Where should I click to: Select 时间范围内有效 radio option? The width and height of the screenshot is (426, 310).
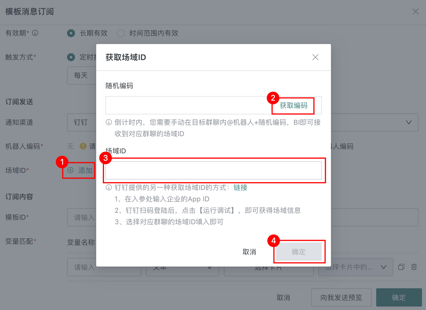[x=121, y=33]
